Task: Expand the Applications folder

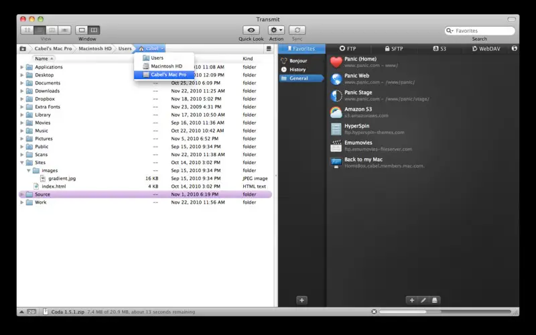Action: (22, 67)
